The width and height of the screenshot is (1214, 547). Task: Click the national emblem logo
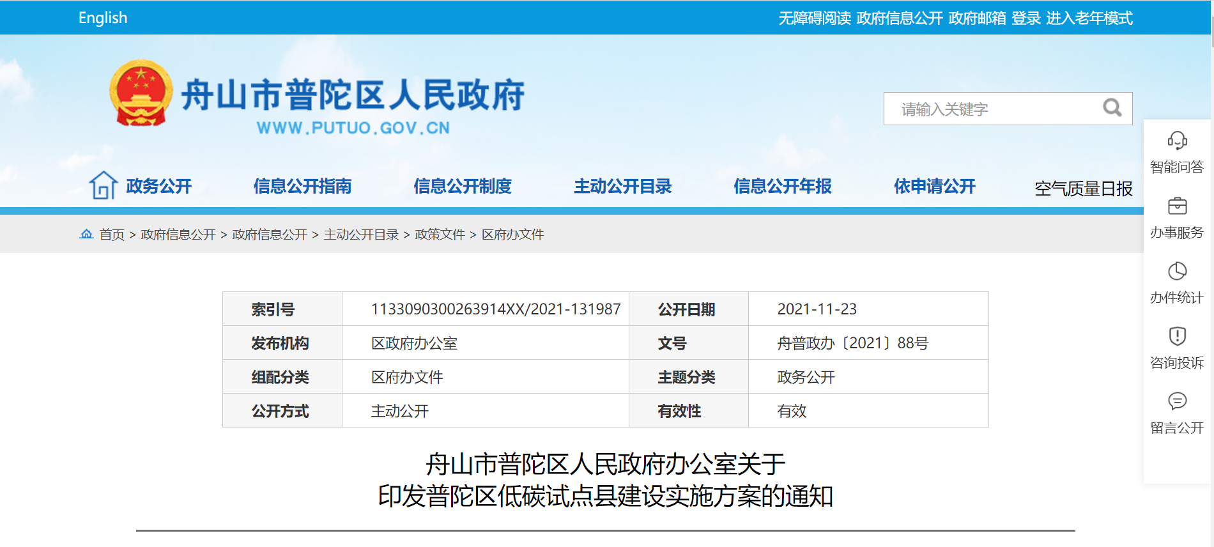(141, 93)
